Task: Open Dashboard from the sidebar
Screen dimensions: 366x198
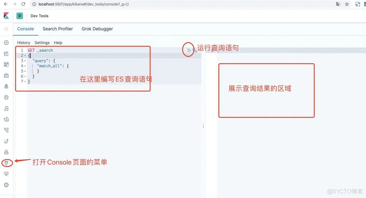Action: (6, 64)
